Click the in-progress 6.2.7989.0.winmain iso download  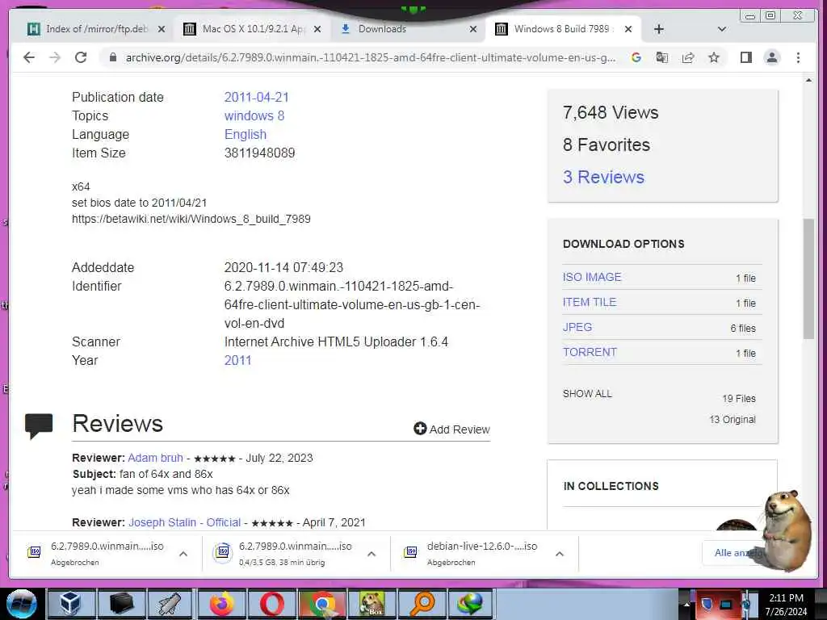pos(285,553)
